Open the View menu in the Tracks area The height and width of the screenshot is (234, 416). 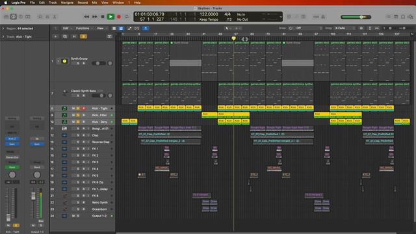click(x=101, y=28)
